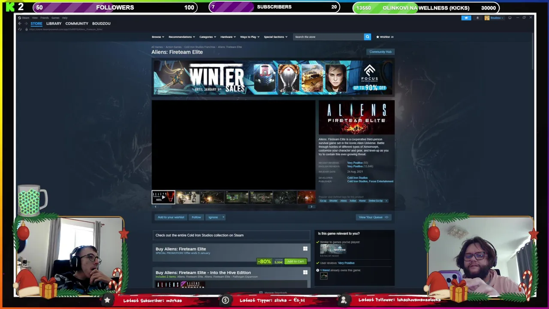Open the Browse store dropdown
549x309 pixels.
[157, 37]
